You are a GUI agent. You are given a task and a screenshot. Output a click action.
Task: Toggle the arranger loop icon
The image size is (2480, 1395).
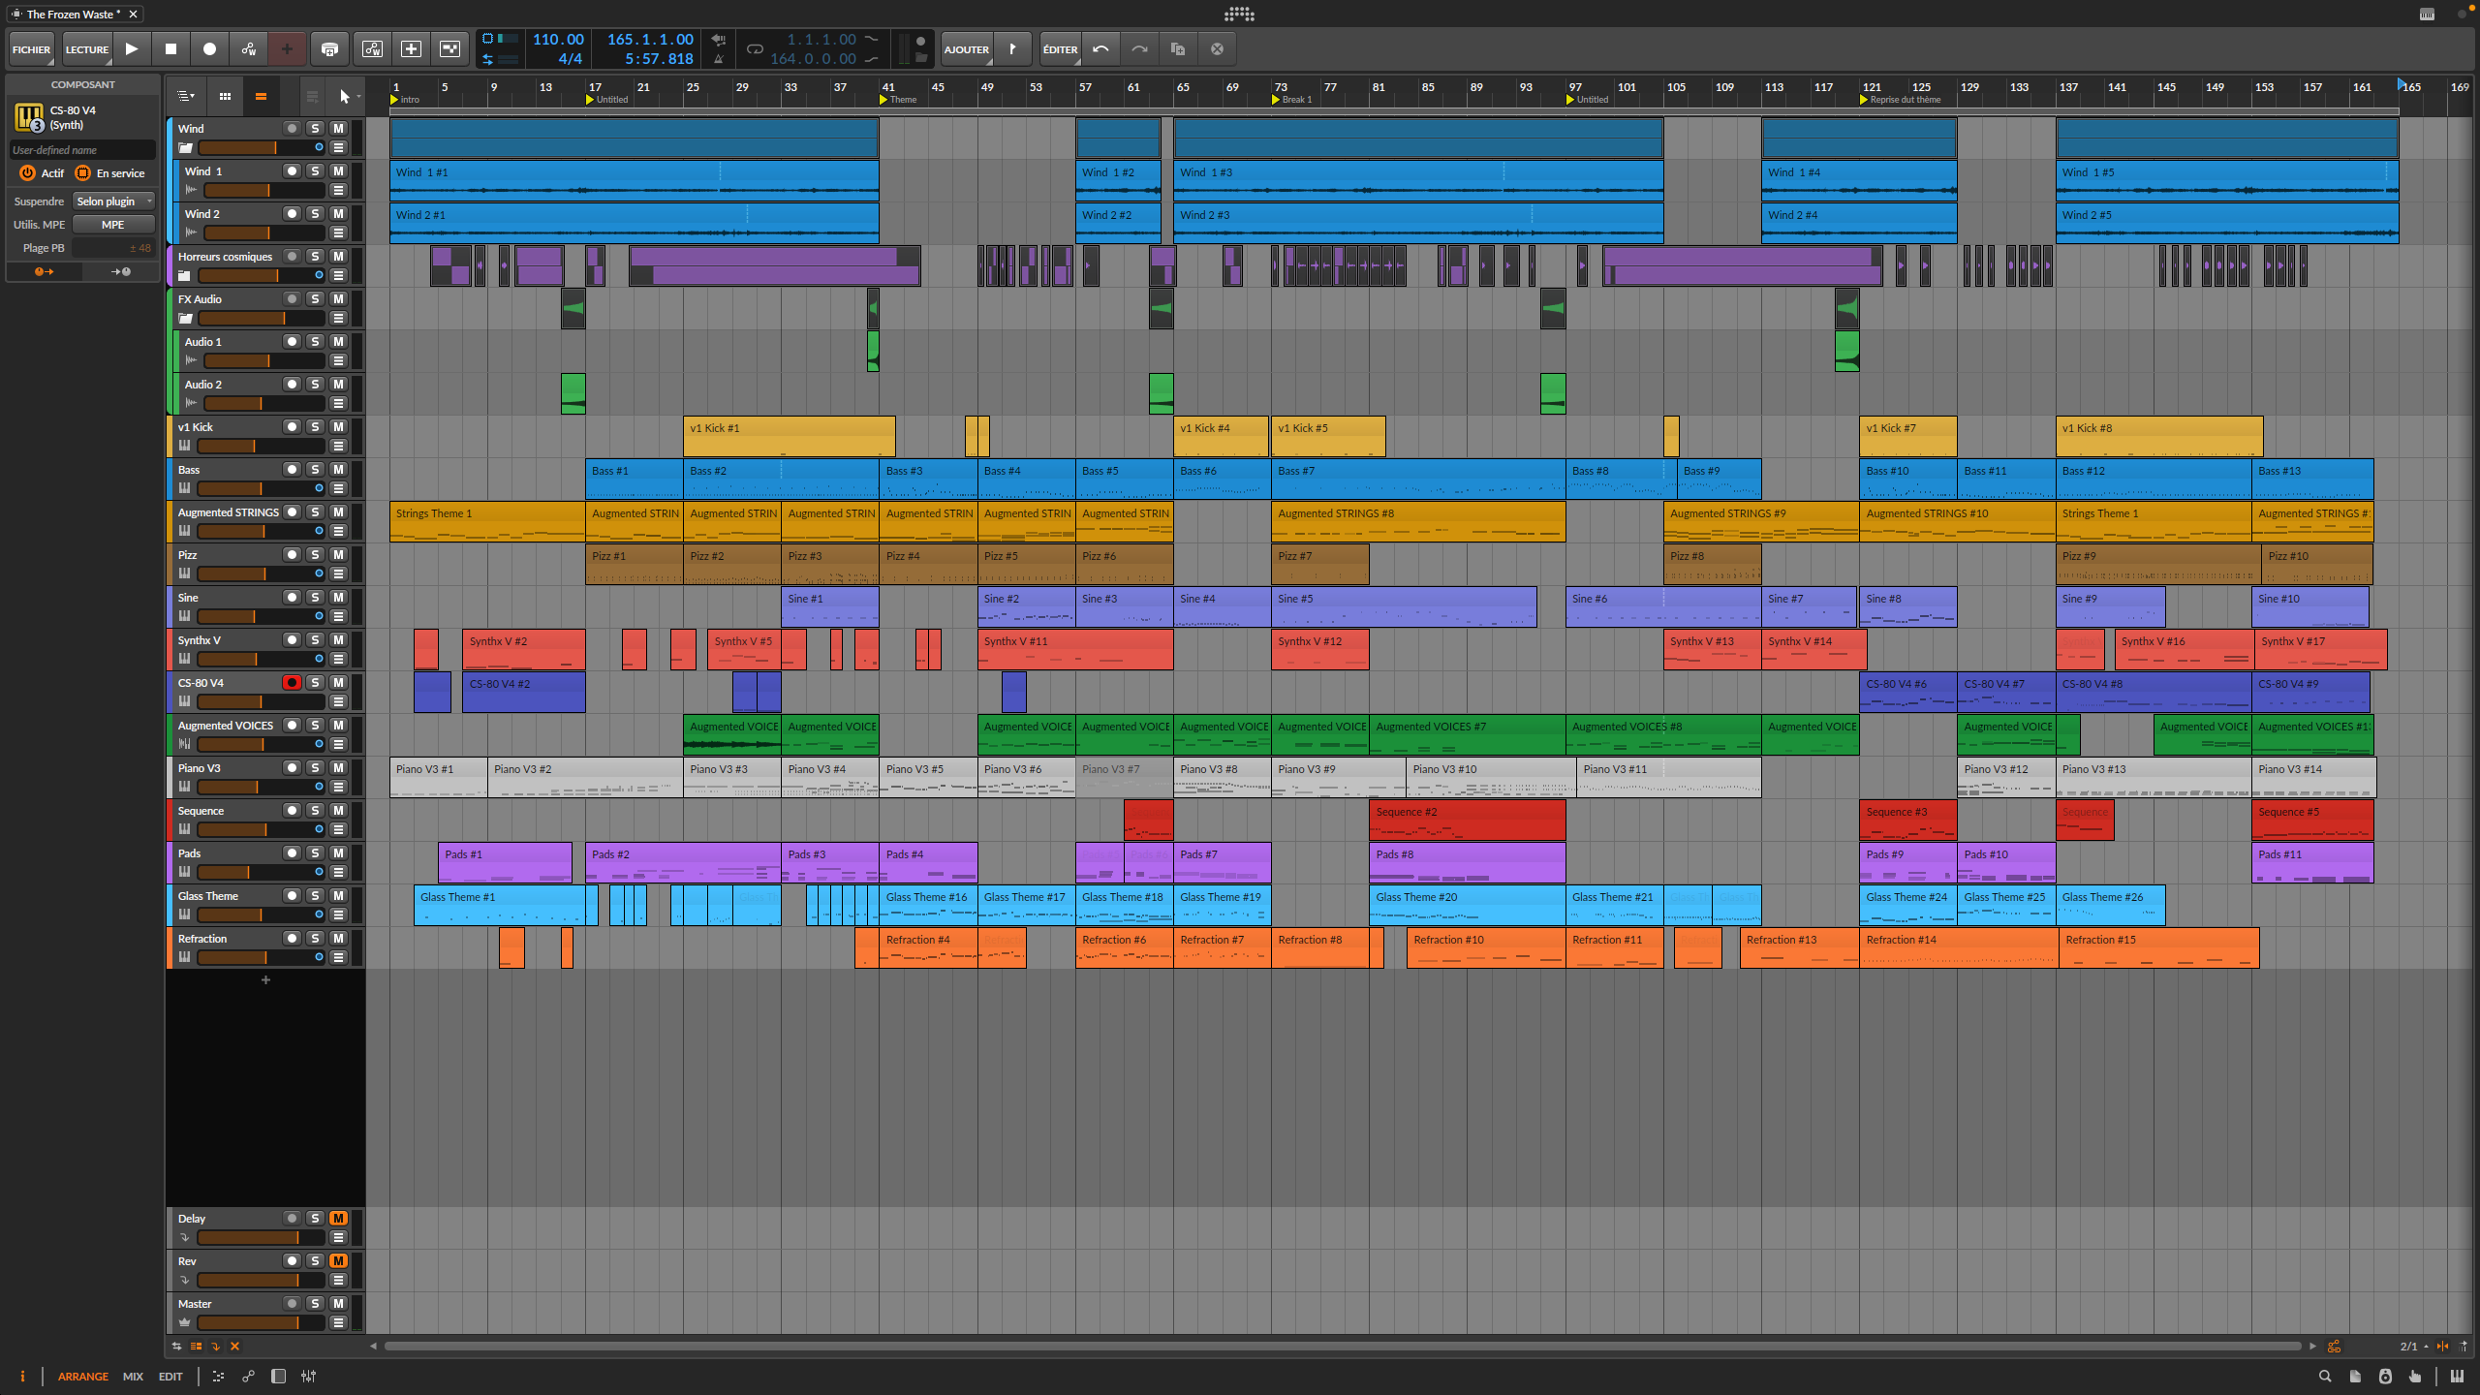(x=755, y=48)
